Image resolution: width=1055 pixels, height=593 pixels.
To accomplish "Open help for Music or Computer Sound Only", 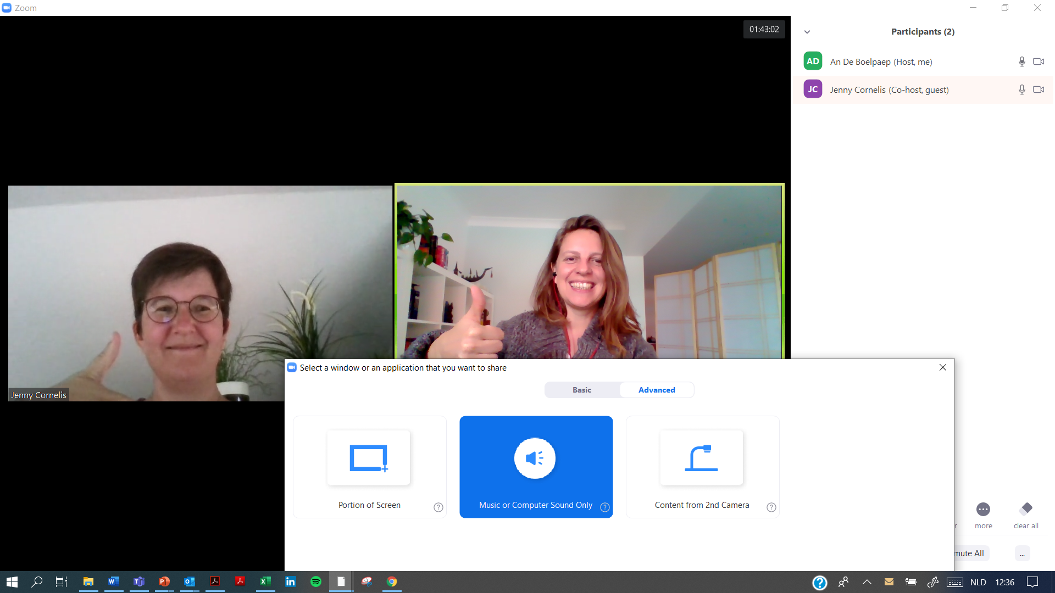I will [x=604, y=507].
